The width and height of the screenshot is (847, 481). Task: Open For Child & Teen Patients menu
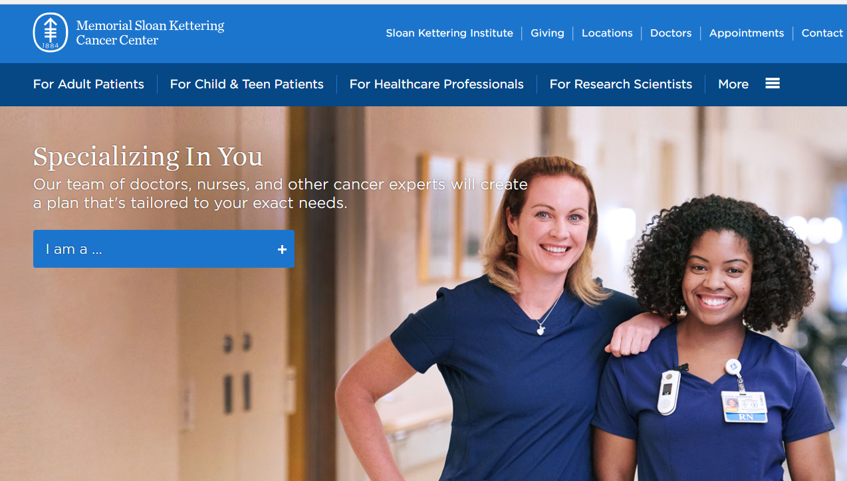247,84
